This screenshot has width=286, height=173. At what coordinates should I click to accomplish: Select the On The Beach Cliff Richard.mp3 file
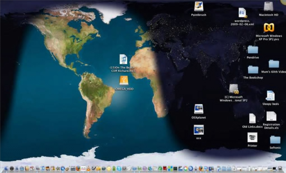[x=123, y=59]
